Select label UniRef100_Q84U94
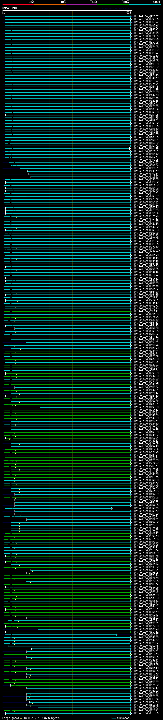 pos(146,353)
